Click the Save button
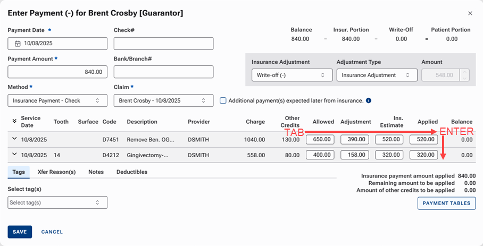 click(20, 232)
